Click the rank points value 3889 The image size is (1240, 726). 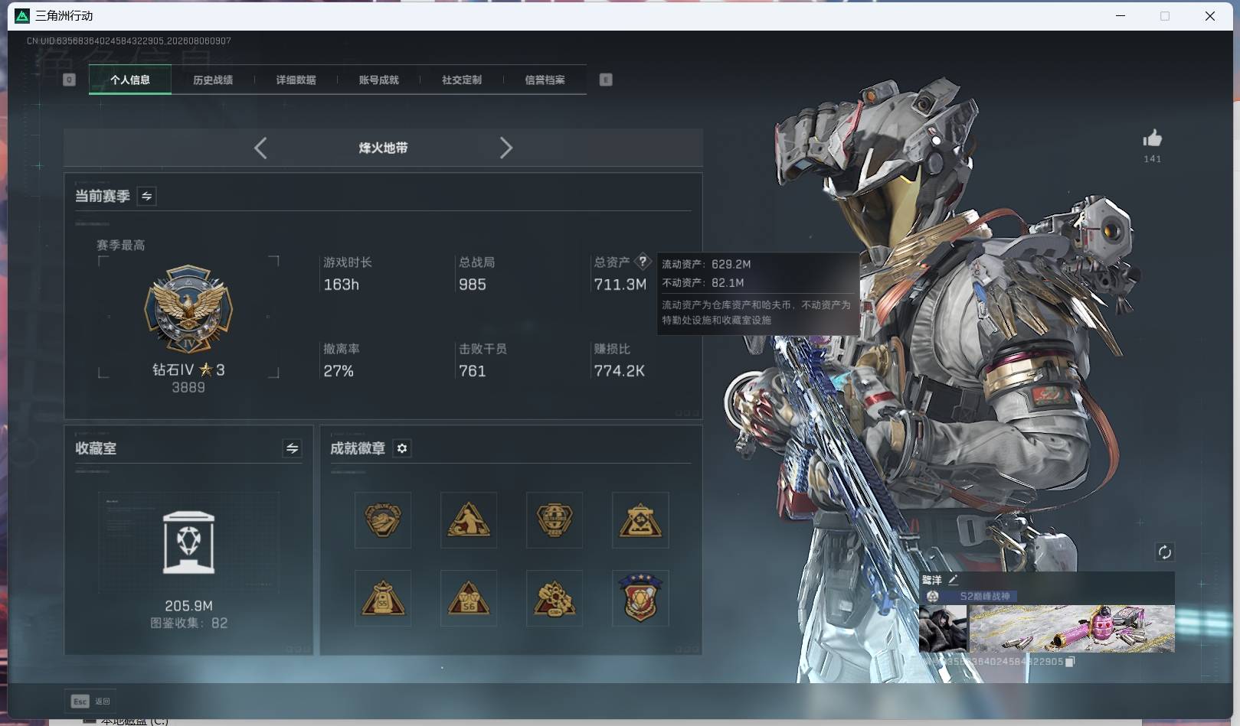[x=188, y=388]
